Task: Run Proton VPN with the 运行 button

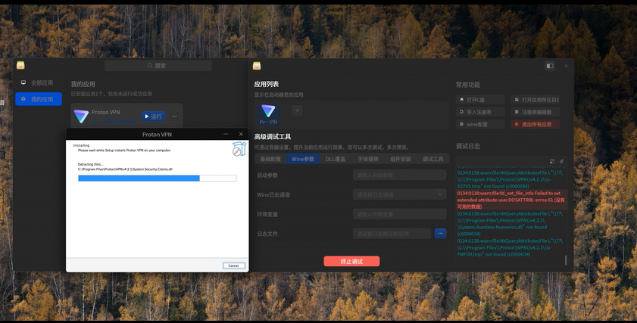Action: [x=154, y=116]
